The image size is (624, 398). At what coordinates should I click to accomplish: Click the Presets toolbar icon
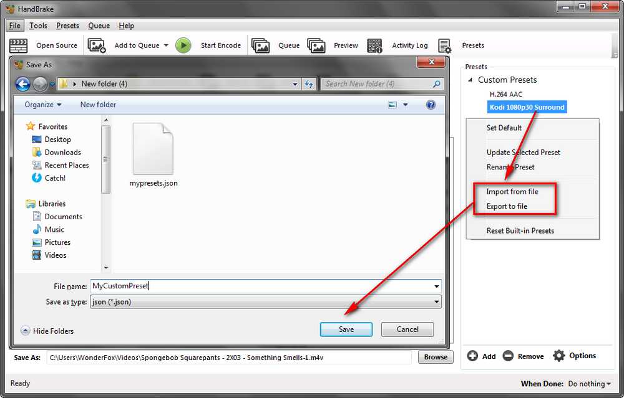point(444,45)
